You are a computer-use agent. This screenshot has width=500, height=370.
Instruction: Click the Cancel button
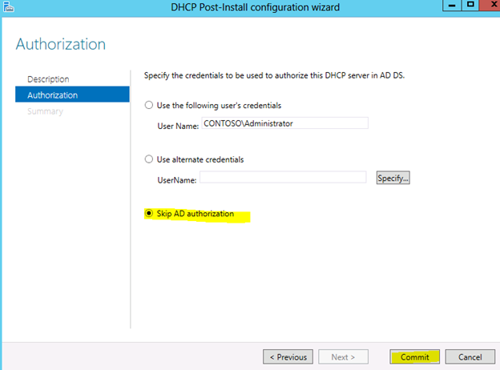click(x=470, y=356)
